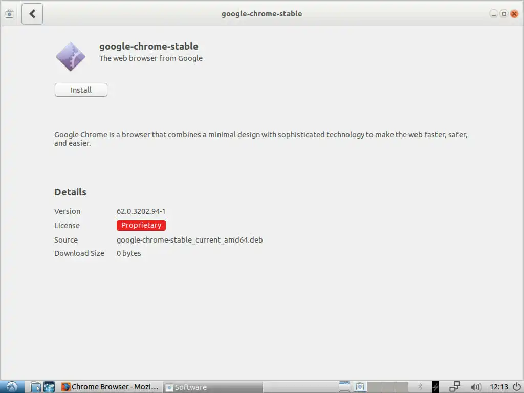Click the google-chrome-stable package icon
524x393 pixels.
[71, 57]
